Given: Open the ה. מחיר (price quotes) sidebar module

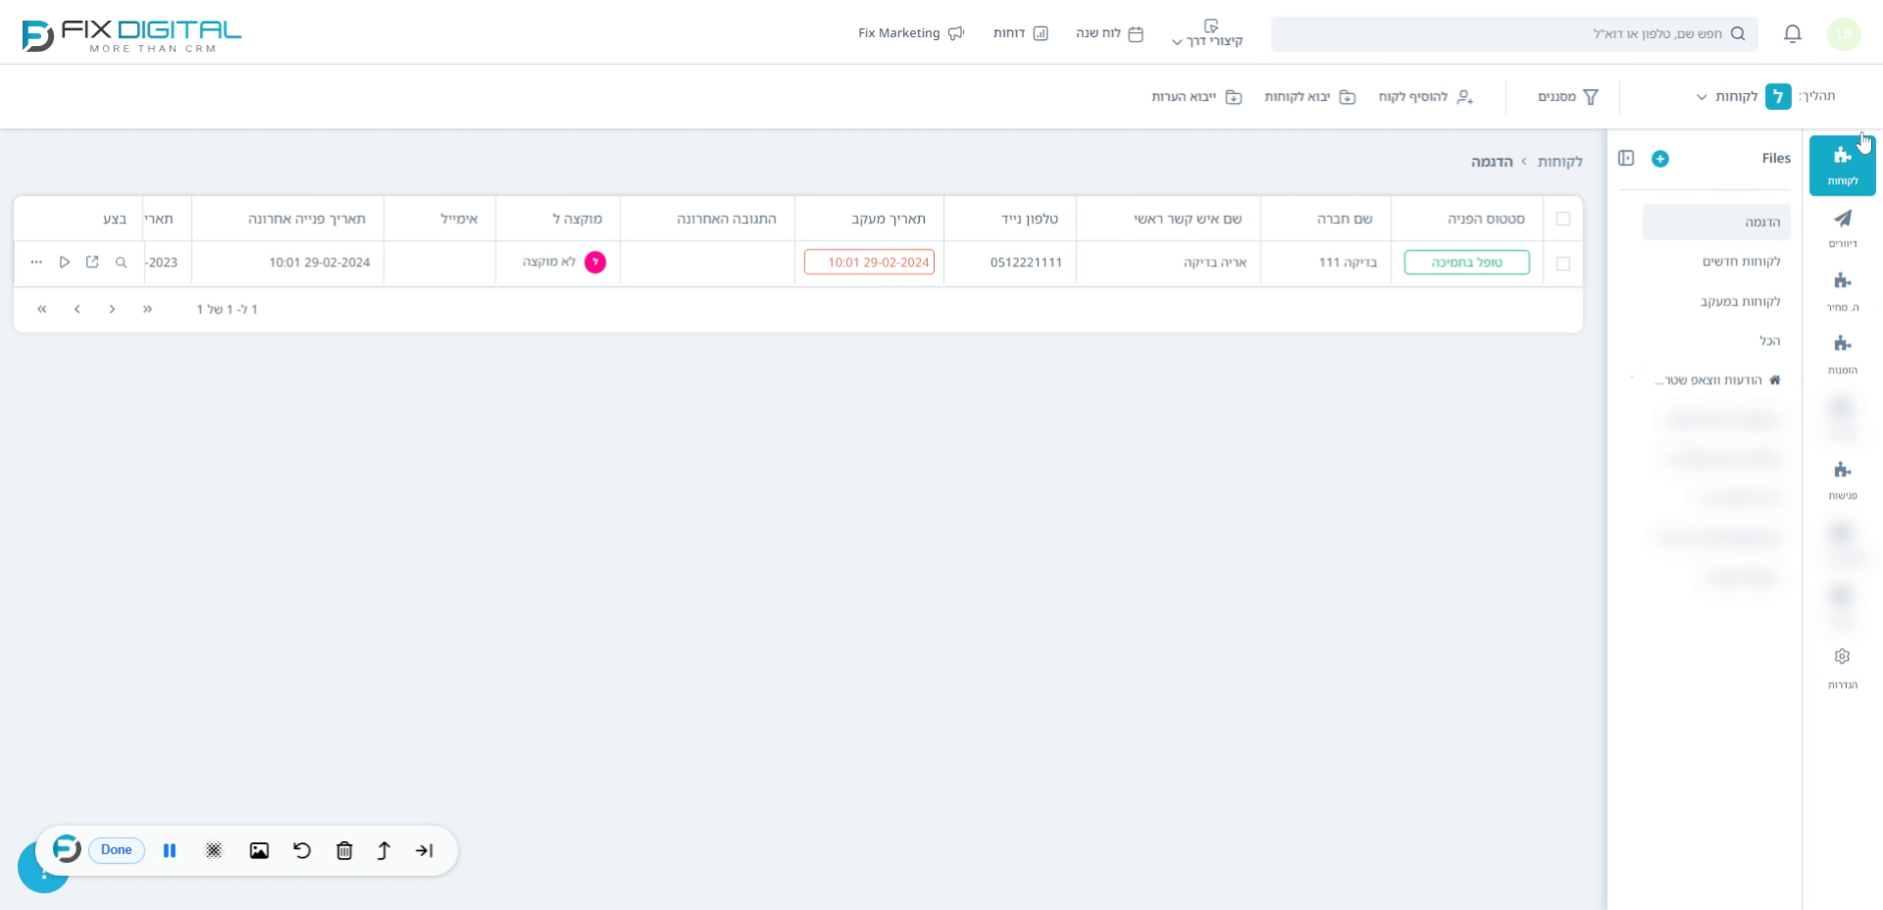Looking at the screenshot, I should coord(1843,291).
